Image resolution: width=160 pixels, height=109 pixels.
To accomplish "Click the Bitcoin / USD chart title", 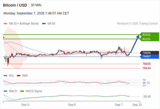I will tap(15, 5).
